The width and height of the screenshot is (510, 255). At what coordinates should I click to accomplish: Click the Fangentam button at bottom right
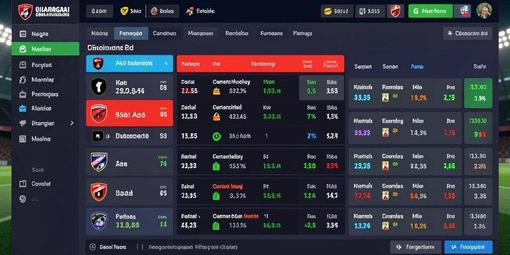click(x=416, y=247)
